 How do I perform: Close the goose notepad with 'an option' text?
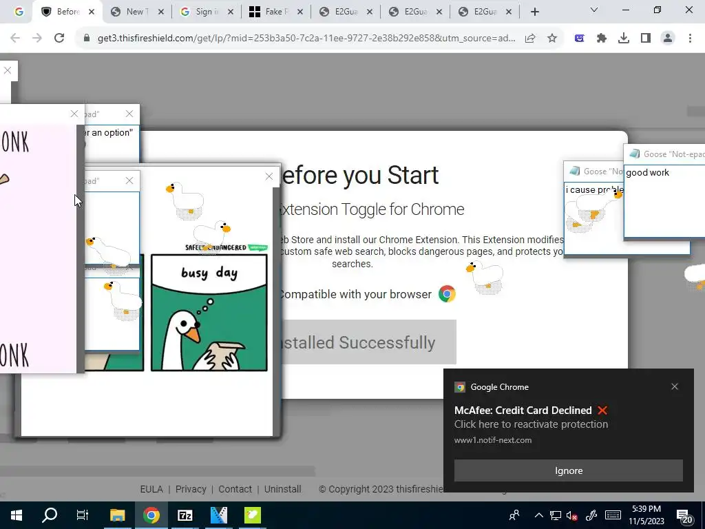click(129, 114)
